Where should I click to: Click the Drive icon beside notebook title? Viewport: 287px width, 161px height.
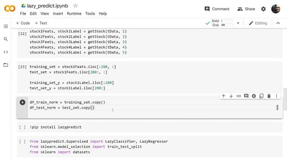click(23, 6)
